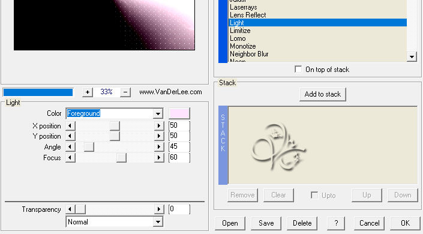Click the Save button

(266, 223)
